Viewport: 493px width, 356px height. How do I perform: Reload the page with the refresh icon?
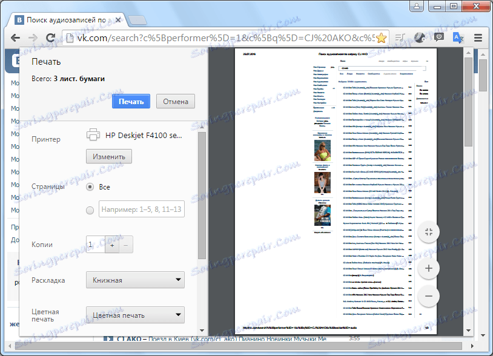click(x=50, y=38)
